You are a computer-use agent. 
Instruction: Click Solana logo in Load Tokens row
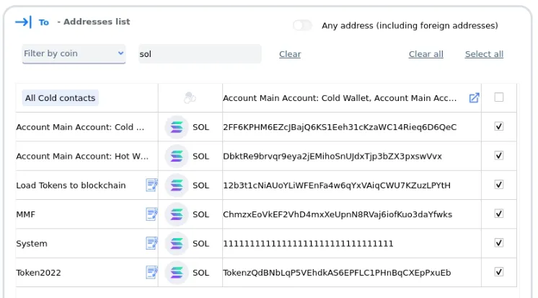pyautogui.click(x=177, y=185)
